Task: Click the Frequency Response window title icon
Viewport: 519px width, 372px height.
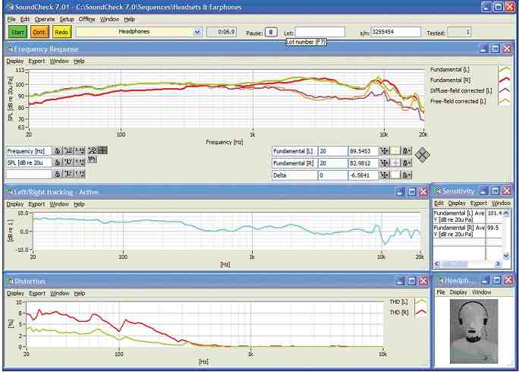Action: click(10, 49)
